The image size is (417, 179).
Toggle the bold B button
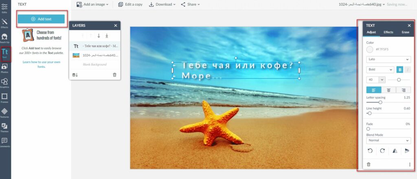coord(400,70)
